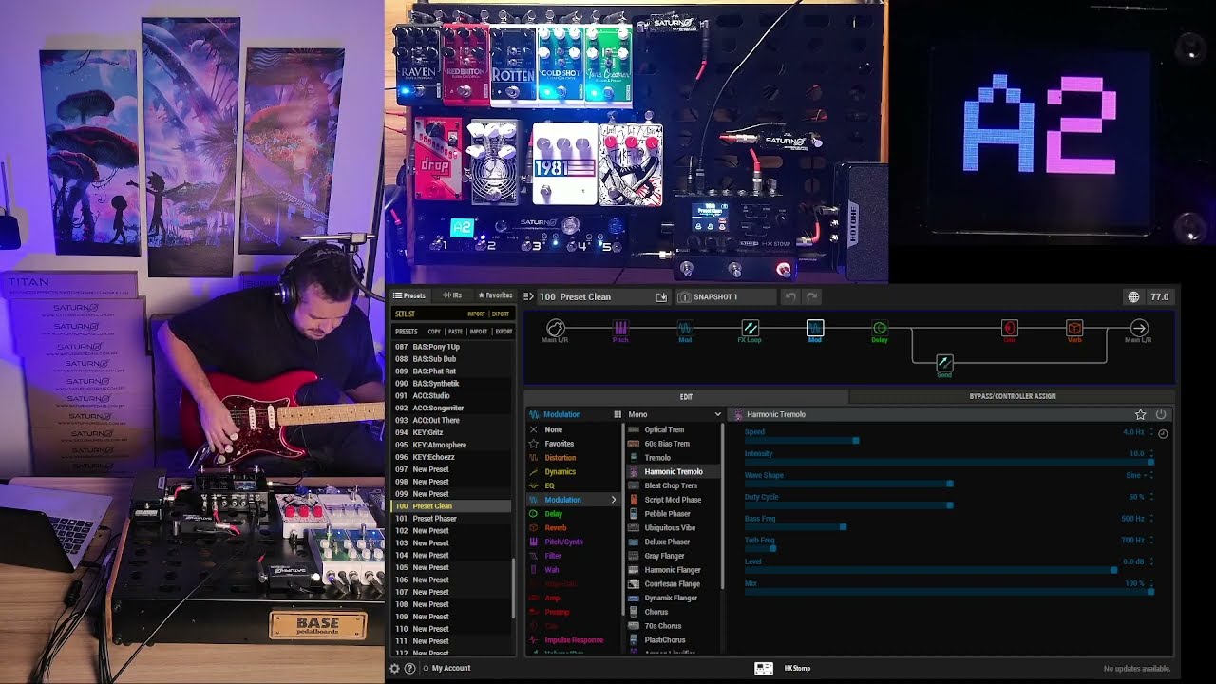
Task: Click the Speed value stepper arrows
Action: point(1151,432)
